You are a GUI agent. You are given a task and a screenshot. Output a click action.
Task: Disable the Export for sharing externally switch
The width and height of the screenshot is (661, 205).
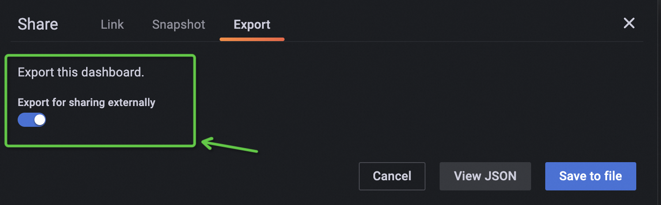coord(32,120)
